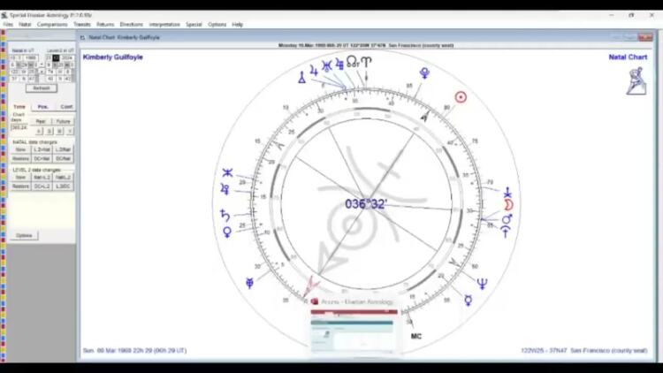Screen dimensions: 663x373
Task: Click the DC/Nat button
Action: point(63,158)
